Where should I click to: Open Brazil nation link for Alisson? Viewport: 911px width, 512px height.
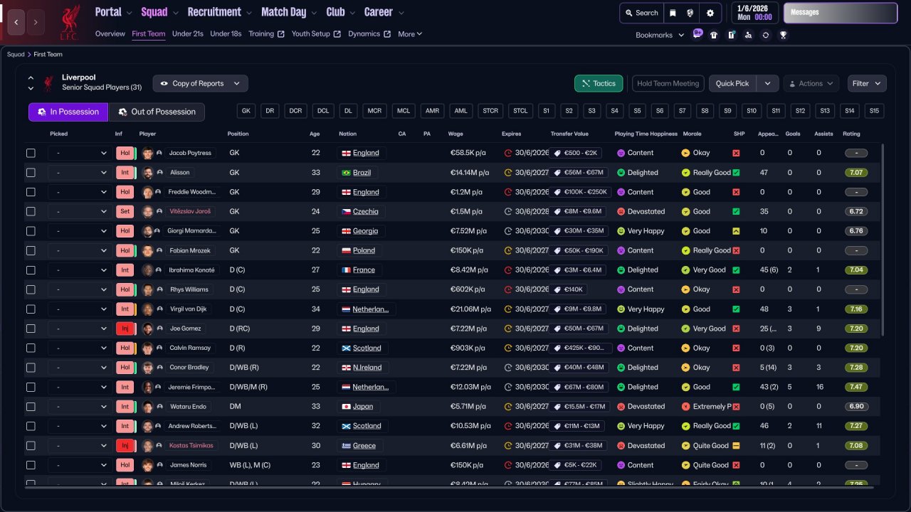[x=362, y=173]
